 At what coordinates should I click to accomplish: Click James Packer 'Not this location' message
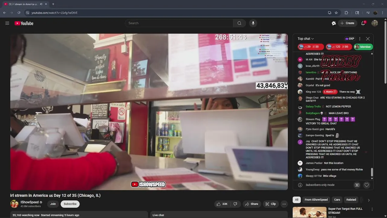pos(324,163)
